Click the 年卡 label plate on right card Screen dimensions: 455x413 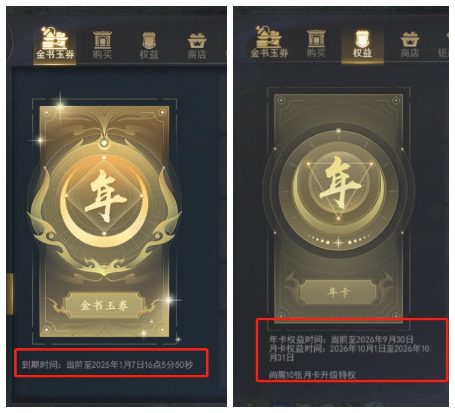[338, 292]
